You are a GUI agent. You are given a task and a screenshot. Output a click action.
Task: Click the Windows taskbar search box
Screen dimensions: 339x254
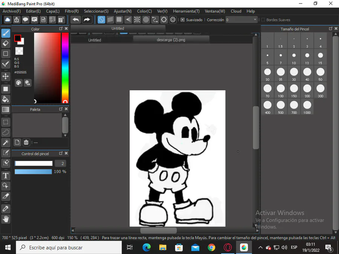coord(69,248)
